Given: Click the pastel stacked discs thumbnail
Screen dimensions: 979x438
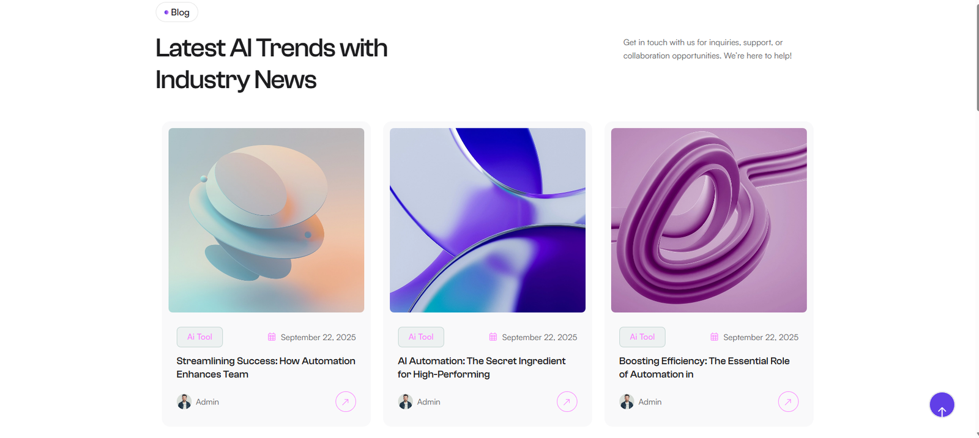Looking at the screenshot, I should (266, 220).
